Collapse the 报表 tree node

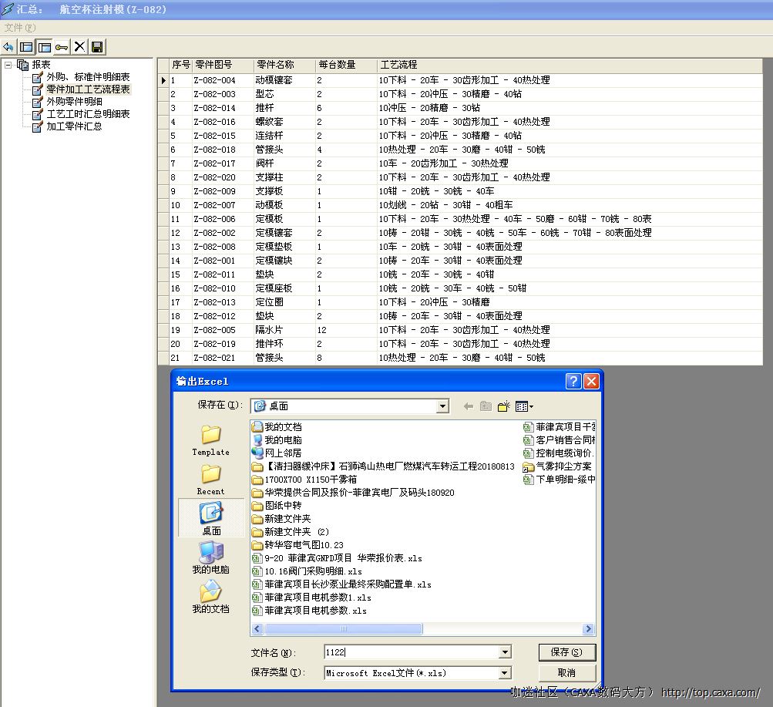coord(8,65)
